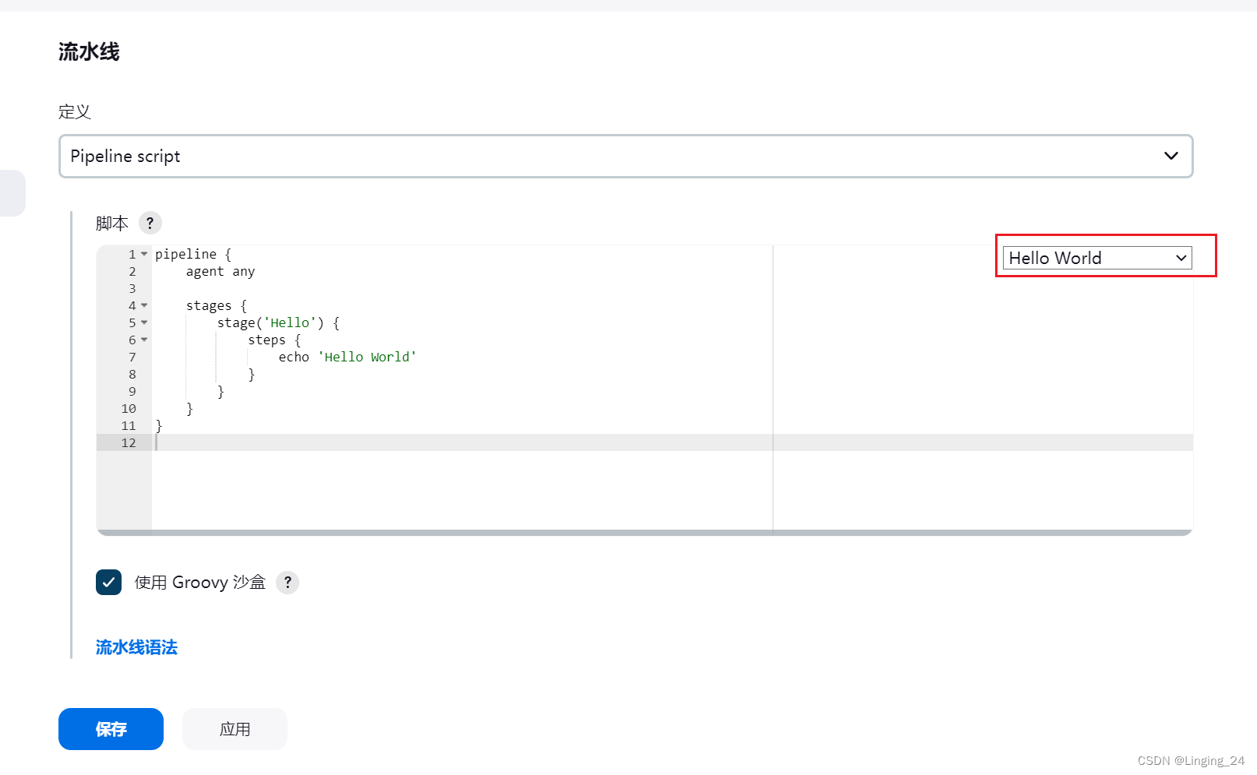Click line number 11 in the gutter
Image resolution: width=1257 pixels, height=775 pixels.
(129, 425)
